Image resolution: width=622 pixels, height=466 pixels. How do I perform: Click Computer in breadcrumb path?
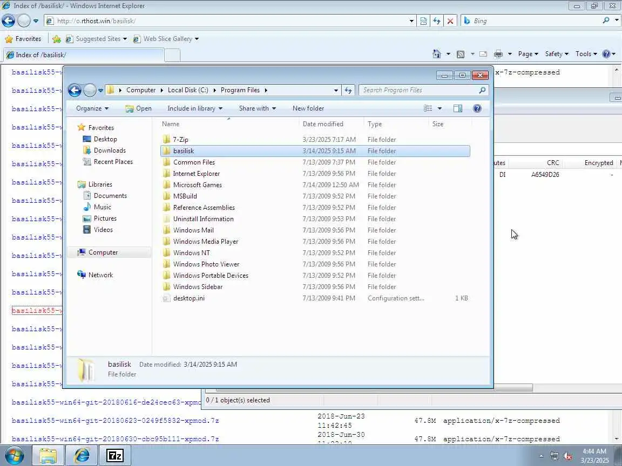click(x=141, y=91)
